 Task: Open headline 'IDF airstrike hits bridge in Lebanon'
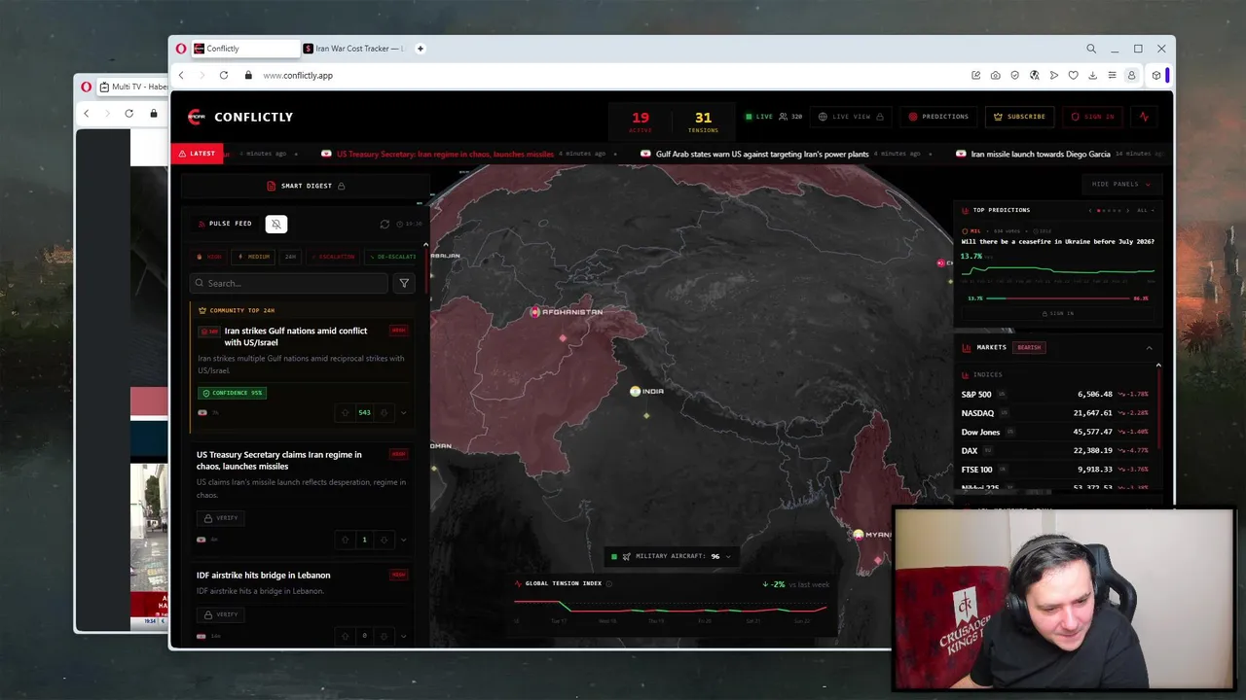[x=263, y=576]
